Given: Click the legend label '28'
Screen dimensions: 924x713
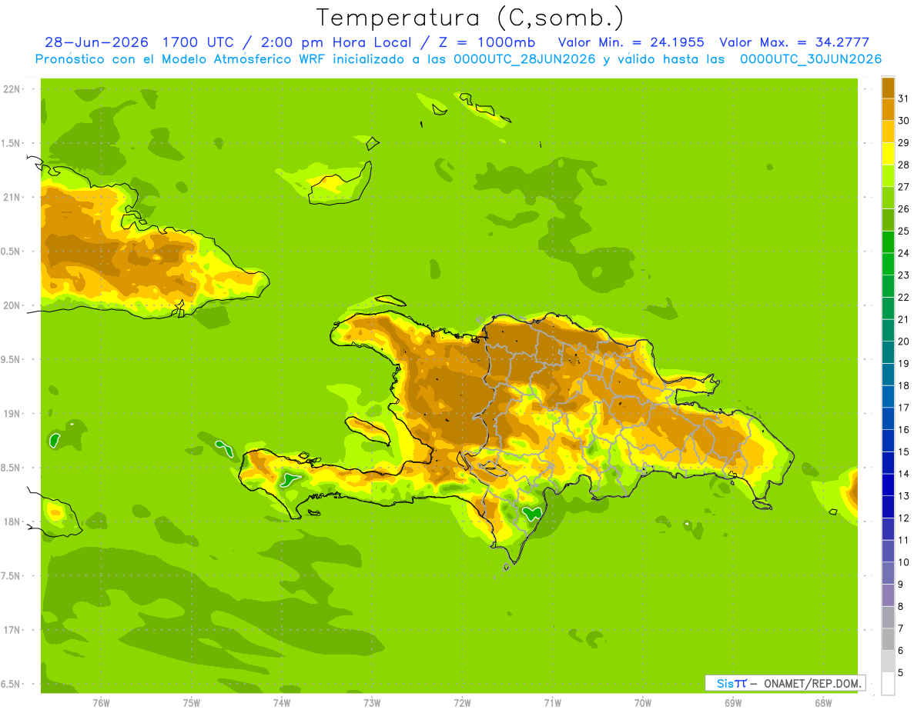Looking at the screenshot, I should 904,165.
